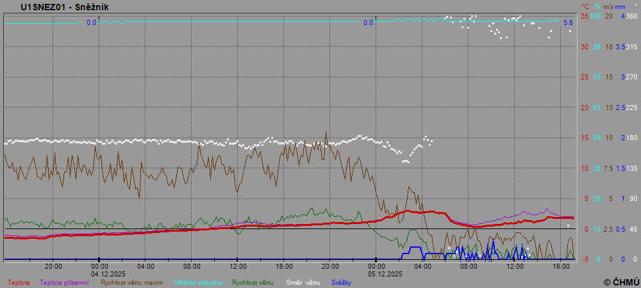
Task: Click the 360 wind direction axis value
Action: (631, 16)
